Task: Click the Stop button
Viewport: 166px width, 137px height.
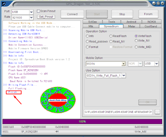Action: [122, 14]
